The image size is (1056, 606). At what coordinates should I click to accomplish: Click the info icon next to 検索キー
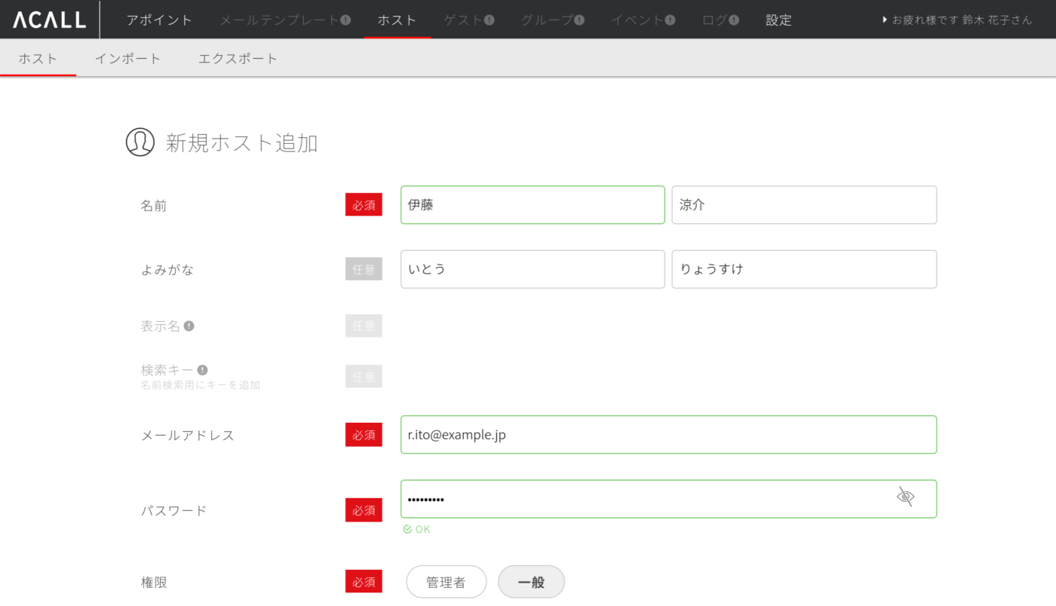[202, 369]
